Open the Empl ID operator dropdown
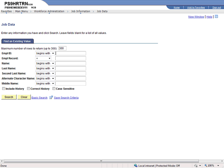Image resolution: width=224 pixels, height=168 pixels. [45, 54]
